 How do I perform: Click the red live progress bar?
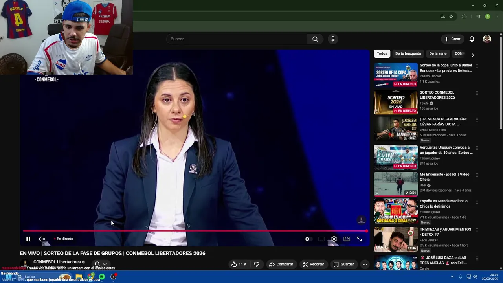tap(195, 231)
